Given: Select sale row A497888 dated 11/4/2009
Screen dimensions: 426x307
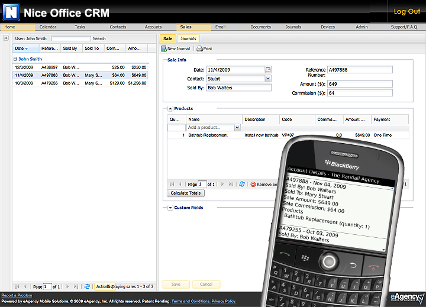Looking at the screenshot, I should tap(80, 75).
